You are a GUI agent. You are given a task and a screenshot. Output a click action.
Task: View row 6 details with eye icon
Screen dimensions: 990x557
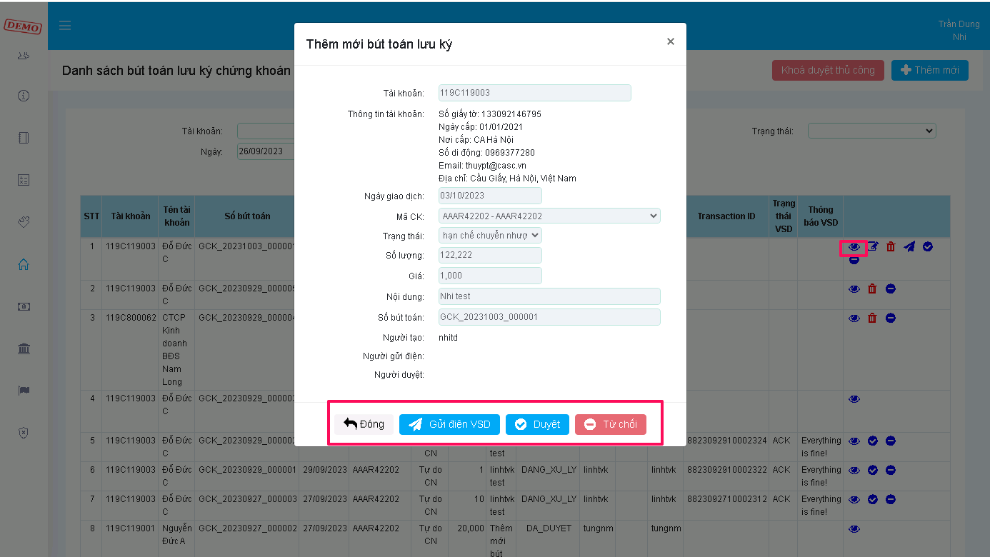(x=854, y=470)
